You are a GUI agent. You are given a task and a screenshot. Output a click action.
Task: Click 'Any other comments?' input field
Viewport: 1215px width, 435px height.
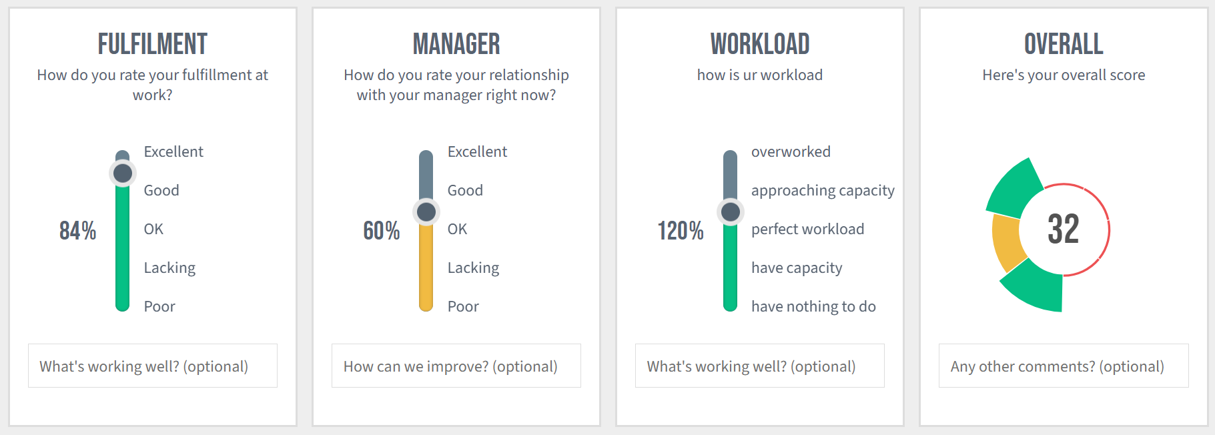[1064, 366]
